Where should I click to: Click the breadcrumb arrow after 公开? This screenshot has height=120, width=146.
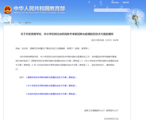coord(23,23)
